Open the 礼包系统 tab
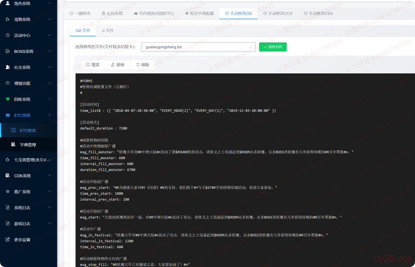 point(115,13)
